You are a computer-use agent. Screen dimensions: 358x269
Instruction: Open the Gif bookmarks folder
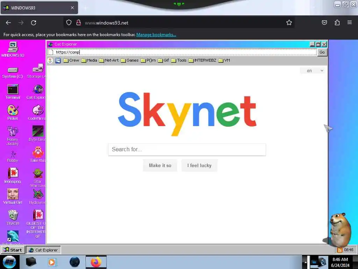tap(164, 60)
